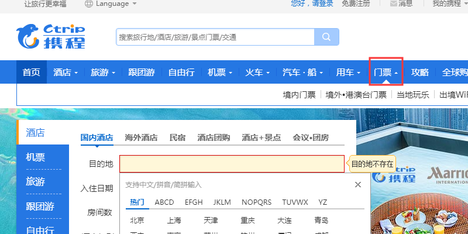Image resolution: width=468 pixels, height=234 pixels.
Task: Choose 大连 from city list
Action: (284, 221)
